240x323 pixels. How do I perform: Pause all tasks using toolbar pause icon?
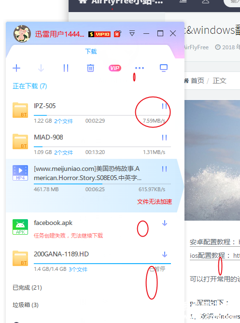tap(66, 68)
